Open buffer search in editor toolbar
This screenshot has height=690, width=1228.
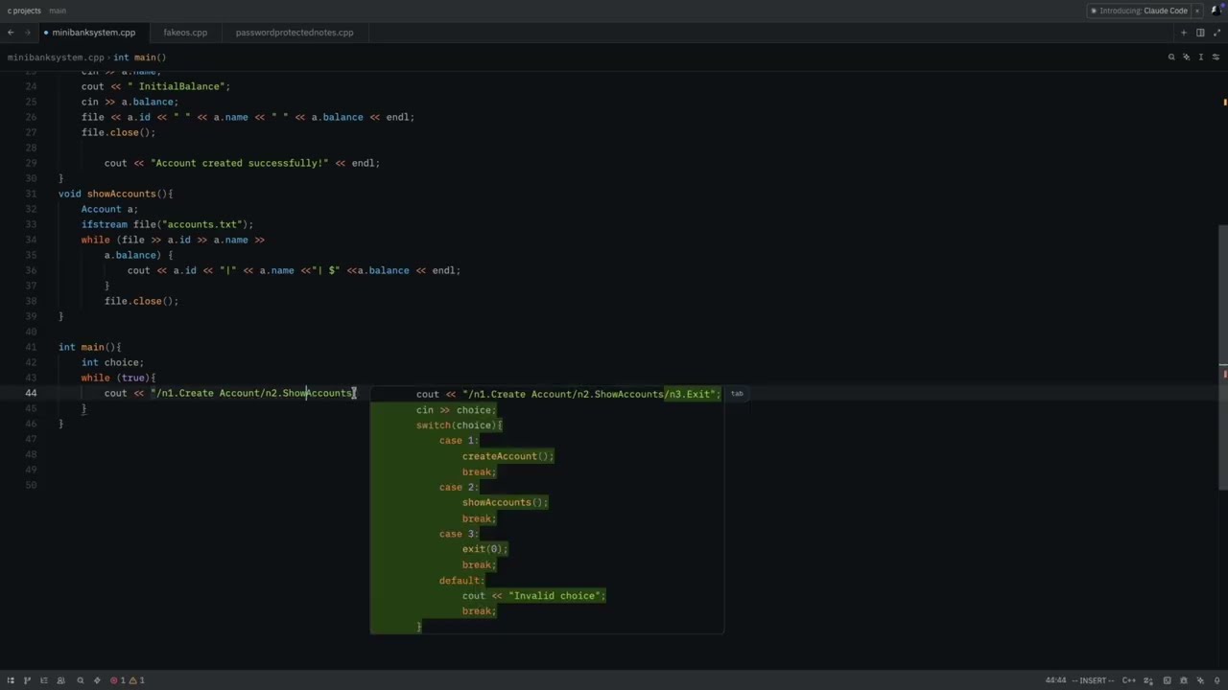point(1171,57)
